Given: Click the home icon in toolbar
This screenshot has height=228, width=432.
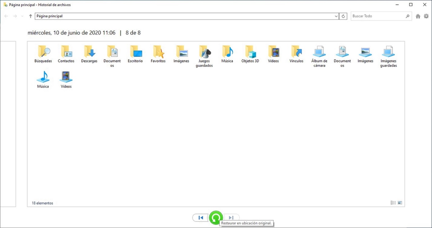Looking at the screenshot, I should click(x=418, y=16).
